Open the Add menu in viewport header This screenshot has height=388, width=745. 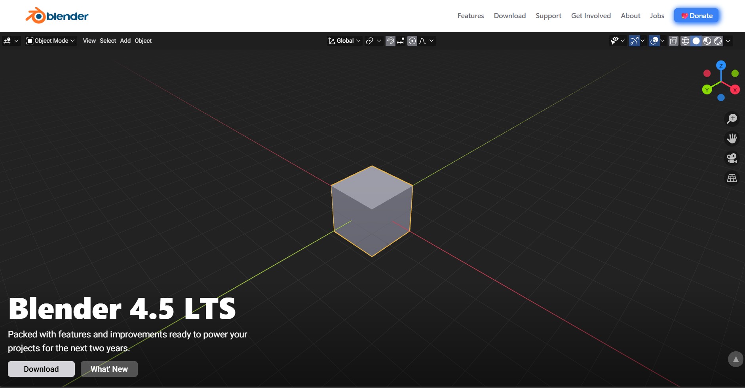click(x=125, y=41)
